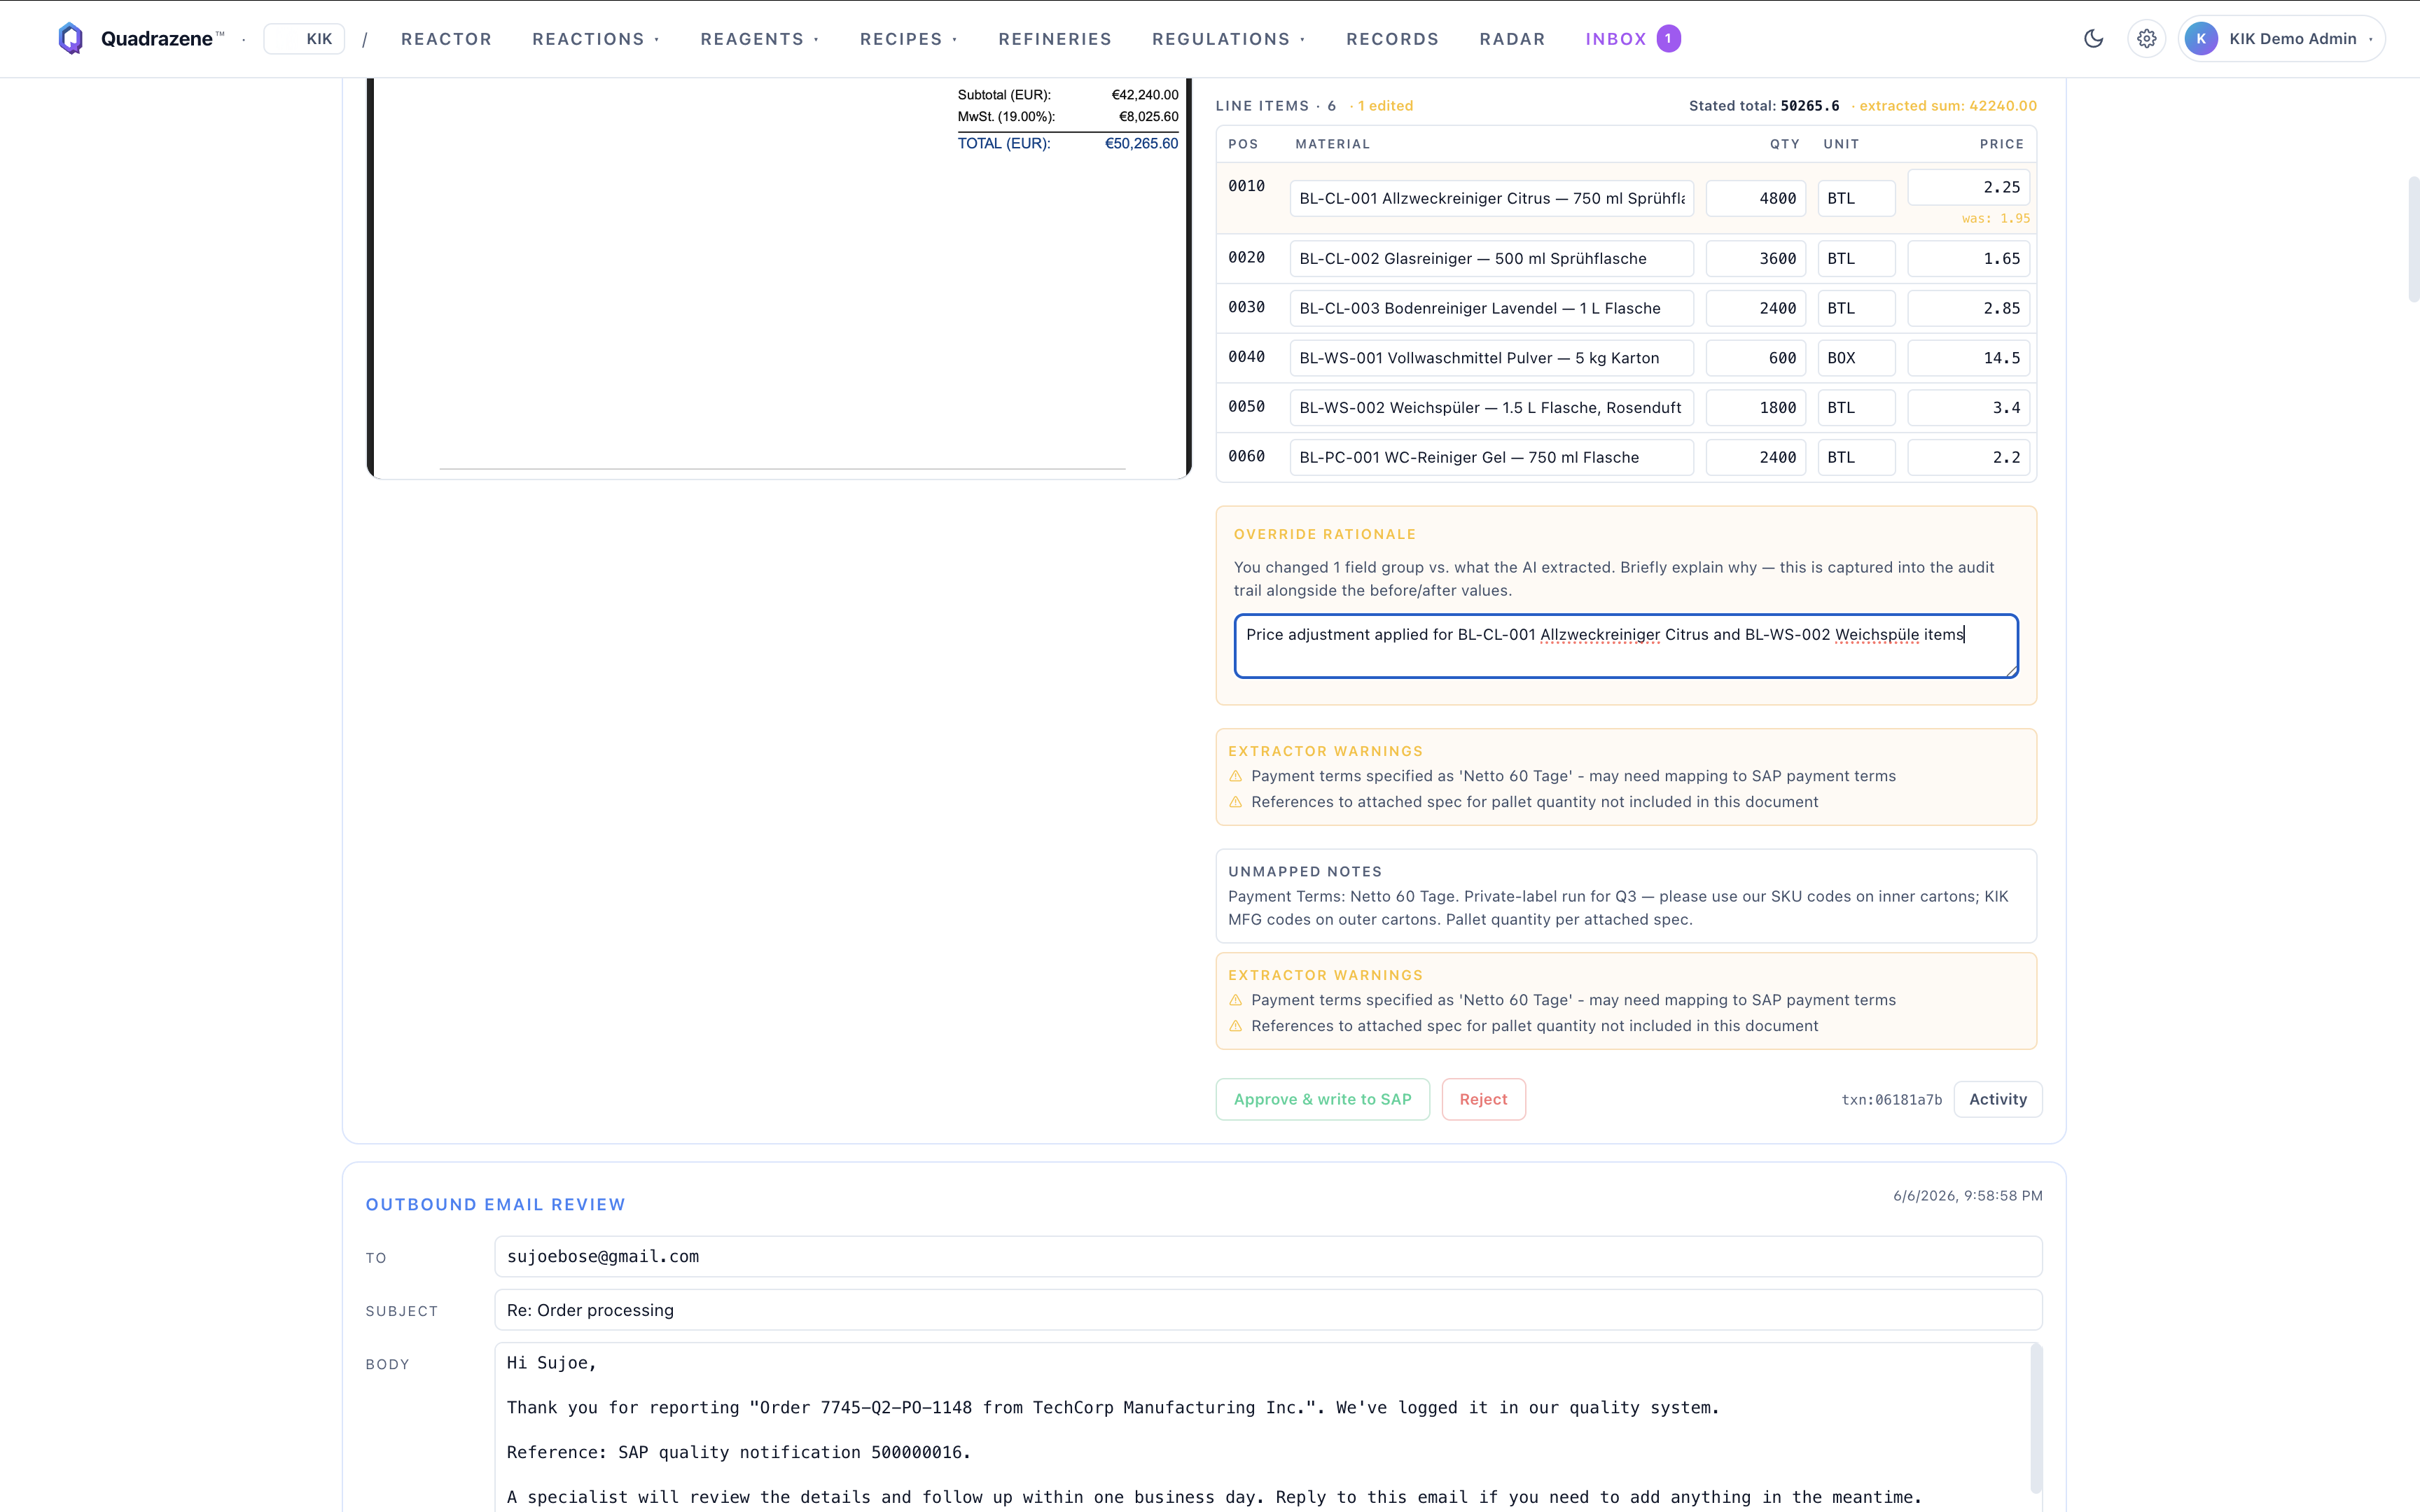
Task: Click Approve & write to SAP
Action: coord(1322,1099)
